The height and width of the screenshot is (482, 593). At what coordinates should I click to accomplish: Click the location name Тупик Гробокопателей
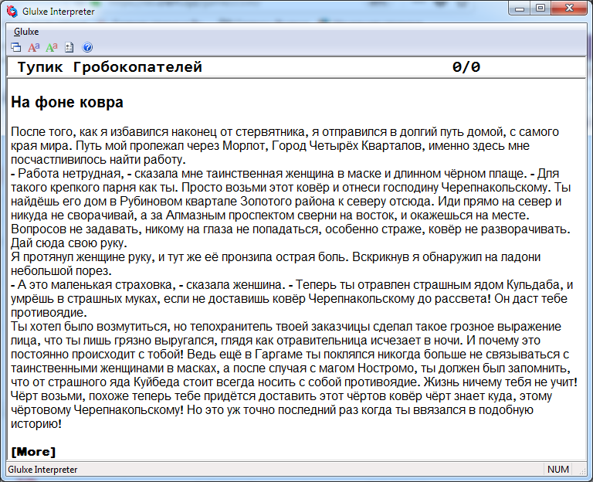click(110, 68)
